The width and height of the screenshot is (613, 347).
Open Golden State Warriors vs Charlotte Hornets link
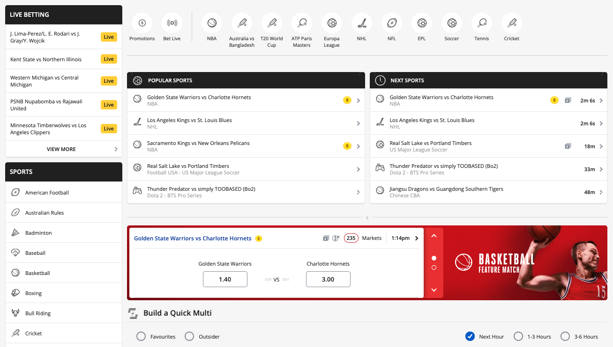pos(193,239)
